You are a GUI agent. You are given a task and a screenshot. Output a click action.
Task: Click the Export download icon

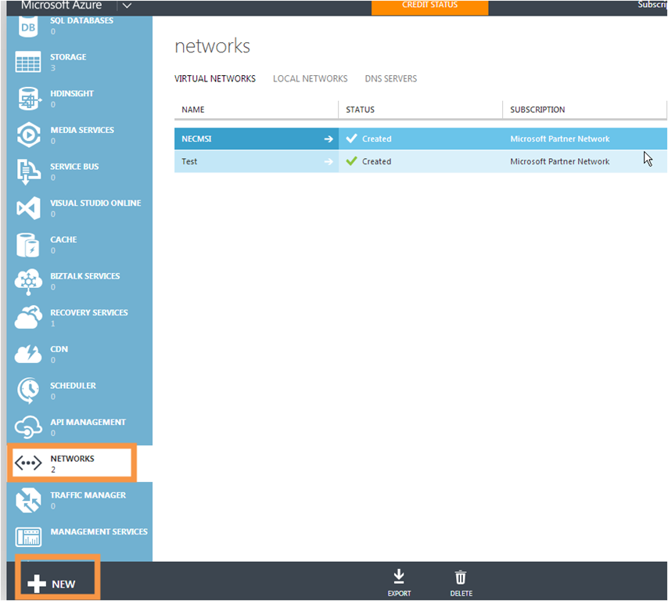[399, 576]
